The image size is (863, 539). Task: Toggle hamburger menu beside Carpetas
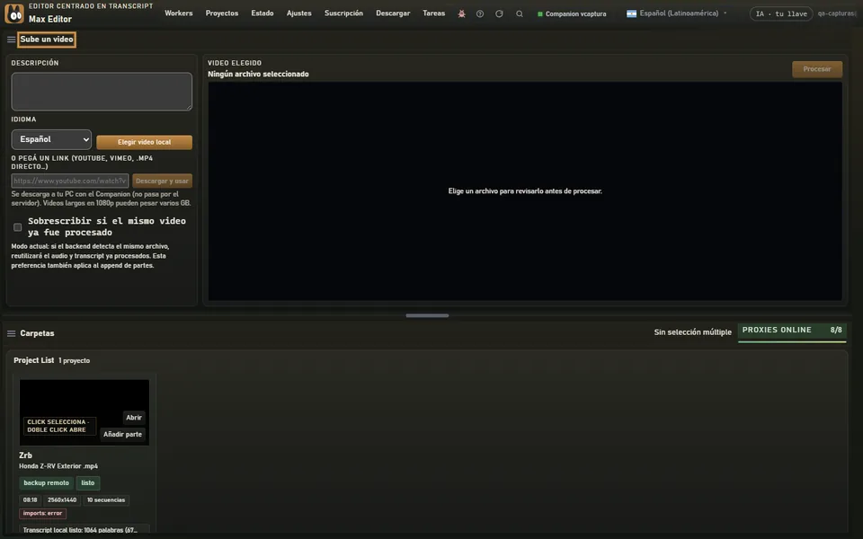pyautogui.click(x=11, y=333)
